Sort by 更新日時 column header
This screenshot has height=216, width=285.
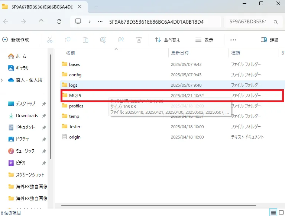click(x=180, y=53)
